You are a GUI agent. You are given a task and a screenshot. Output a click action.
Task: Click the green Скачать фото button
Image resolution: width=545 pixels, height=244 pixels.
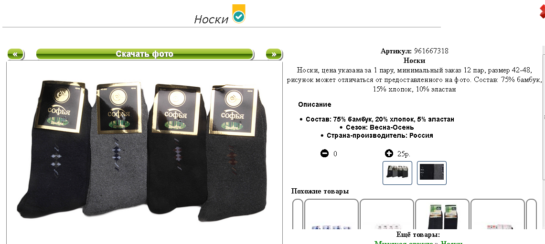[145, 54]
